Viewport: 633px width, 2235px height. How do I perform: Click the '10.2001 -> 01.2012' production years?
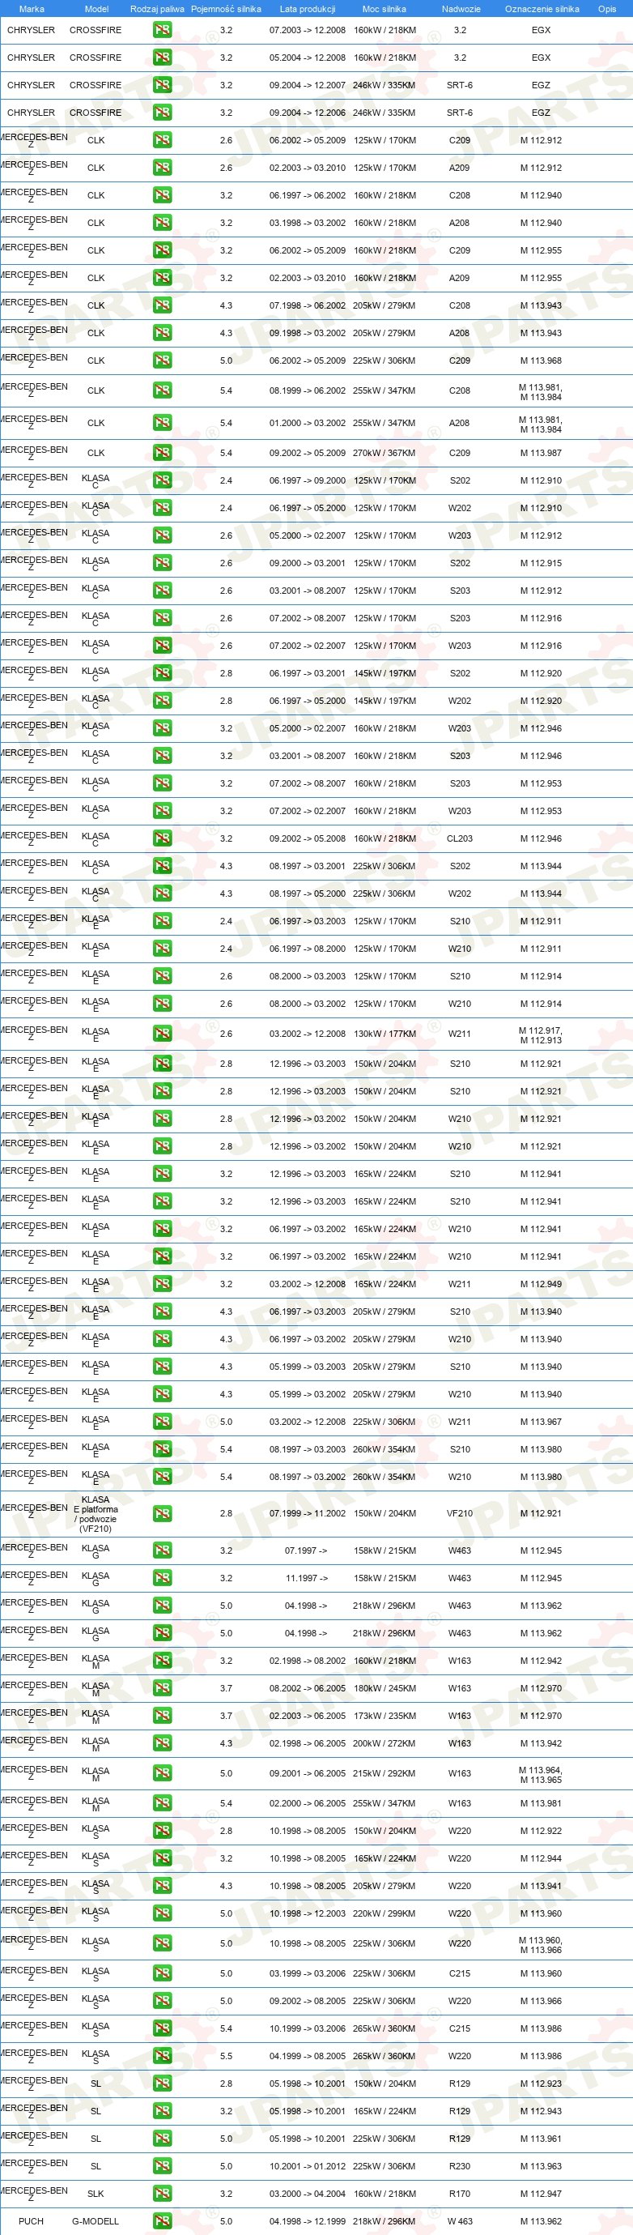307,2166
